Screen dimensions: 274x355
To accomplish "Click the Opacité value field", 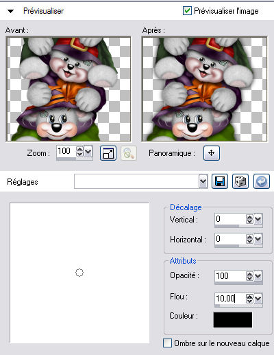I will pyautogui.click(x=230, y=276).
